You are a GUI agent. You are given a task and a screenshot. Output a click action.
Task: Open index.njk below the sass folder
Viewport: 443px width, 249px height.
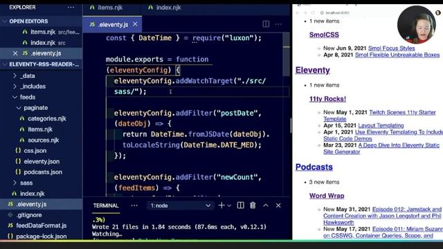click(x=28, y=194)
